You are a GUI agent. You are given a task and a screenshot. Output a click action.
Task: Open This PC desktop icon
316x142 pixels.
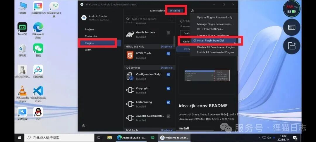[22, 8]
